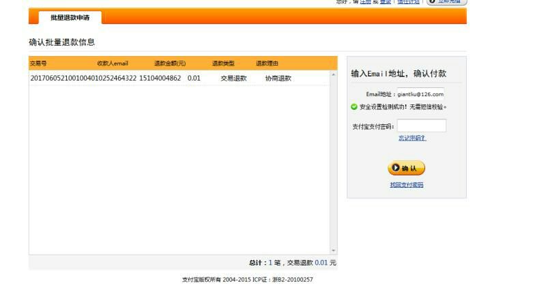
Task: Open the 批量退款申请 tab
Action: point(70,18)
